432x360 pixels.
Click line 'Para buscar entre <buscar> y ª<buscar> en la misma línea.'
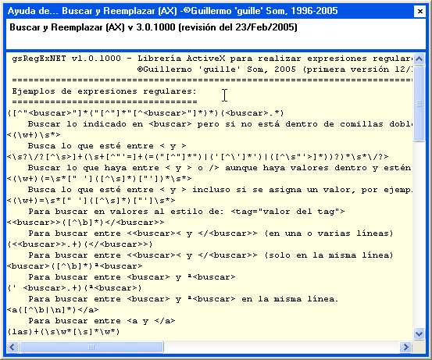pyautogui.click(x=184, y=299)
